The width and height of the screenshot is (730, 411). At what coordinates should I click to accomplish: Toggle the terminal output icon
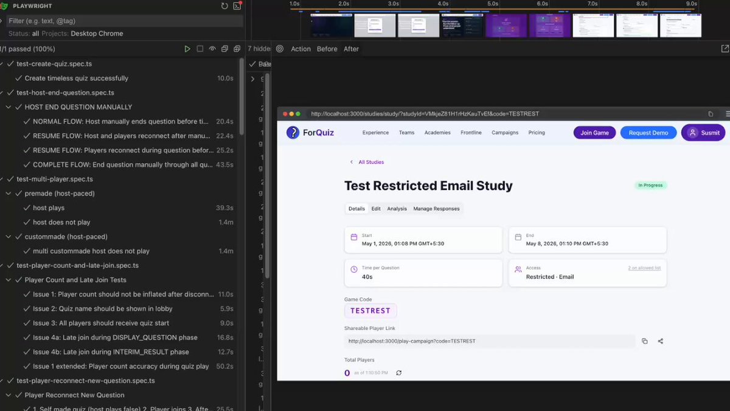point(237,6)
